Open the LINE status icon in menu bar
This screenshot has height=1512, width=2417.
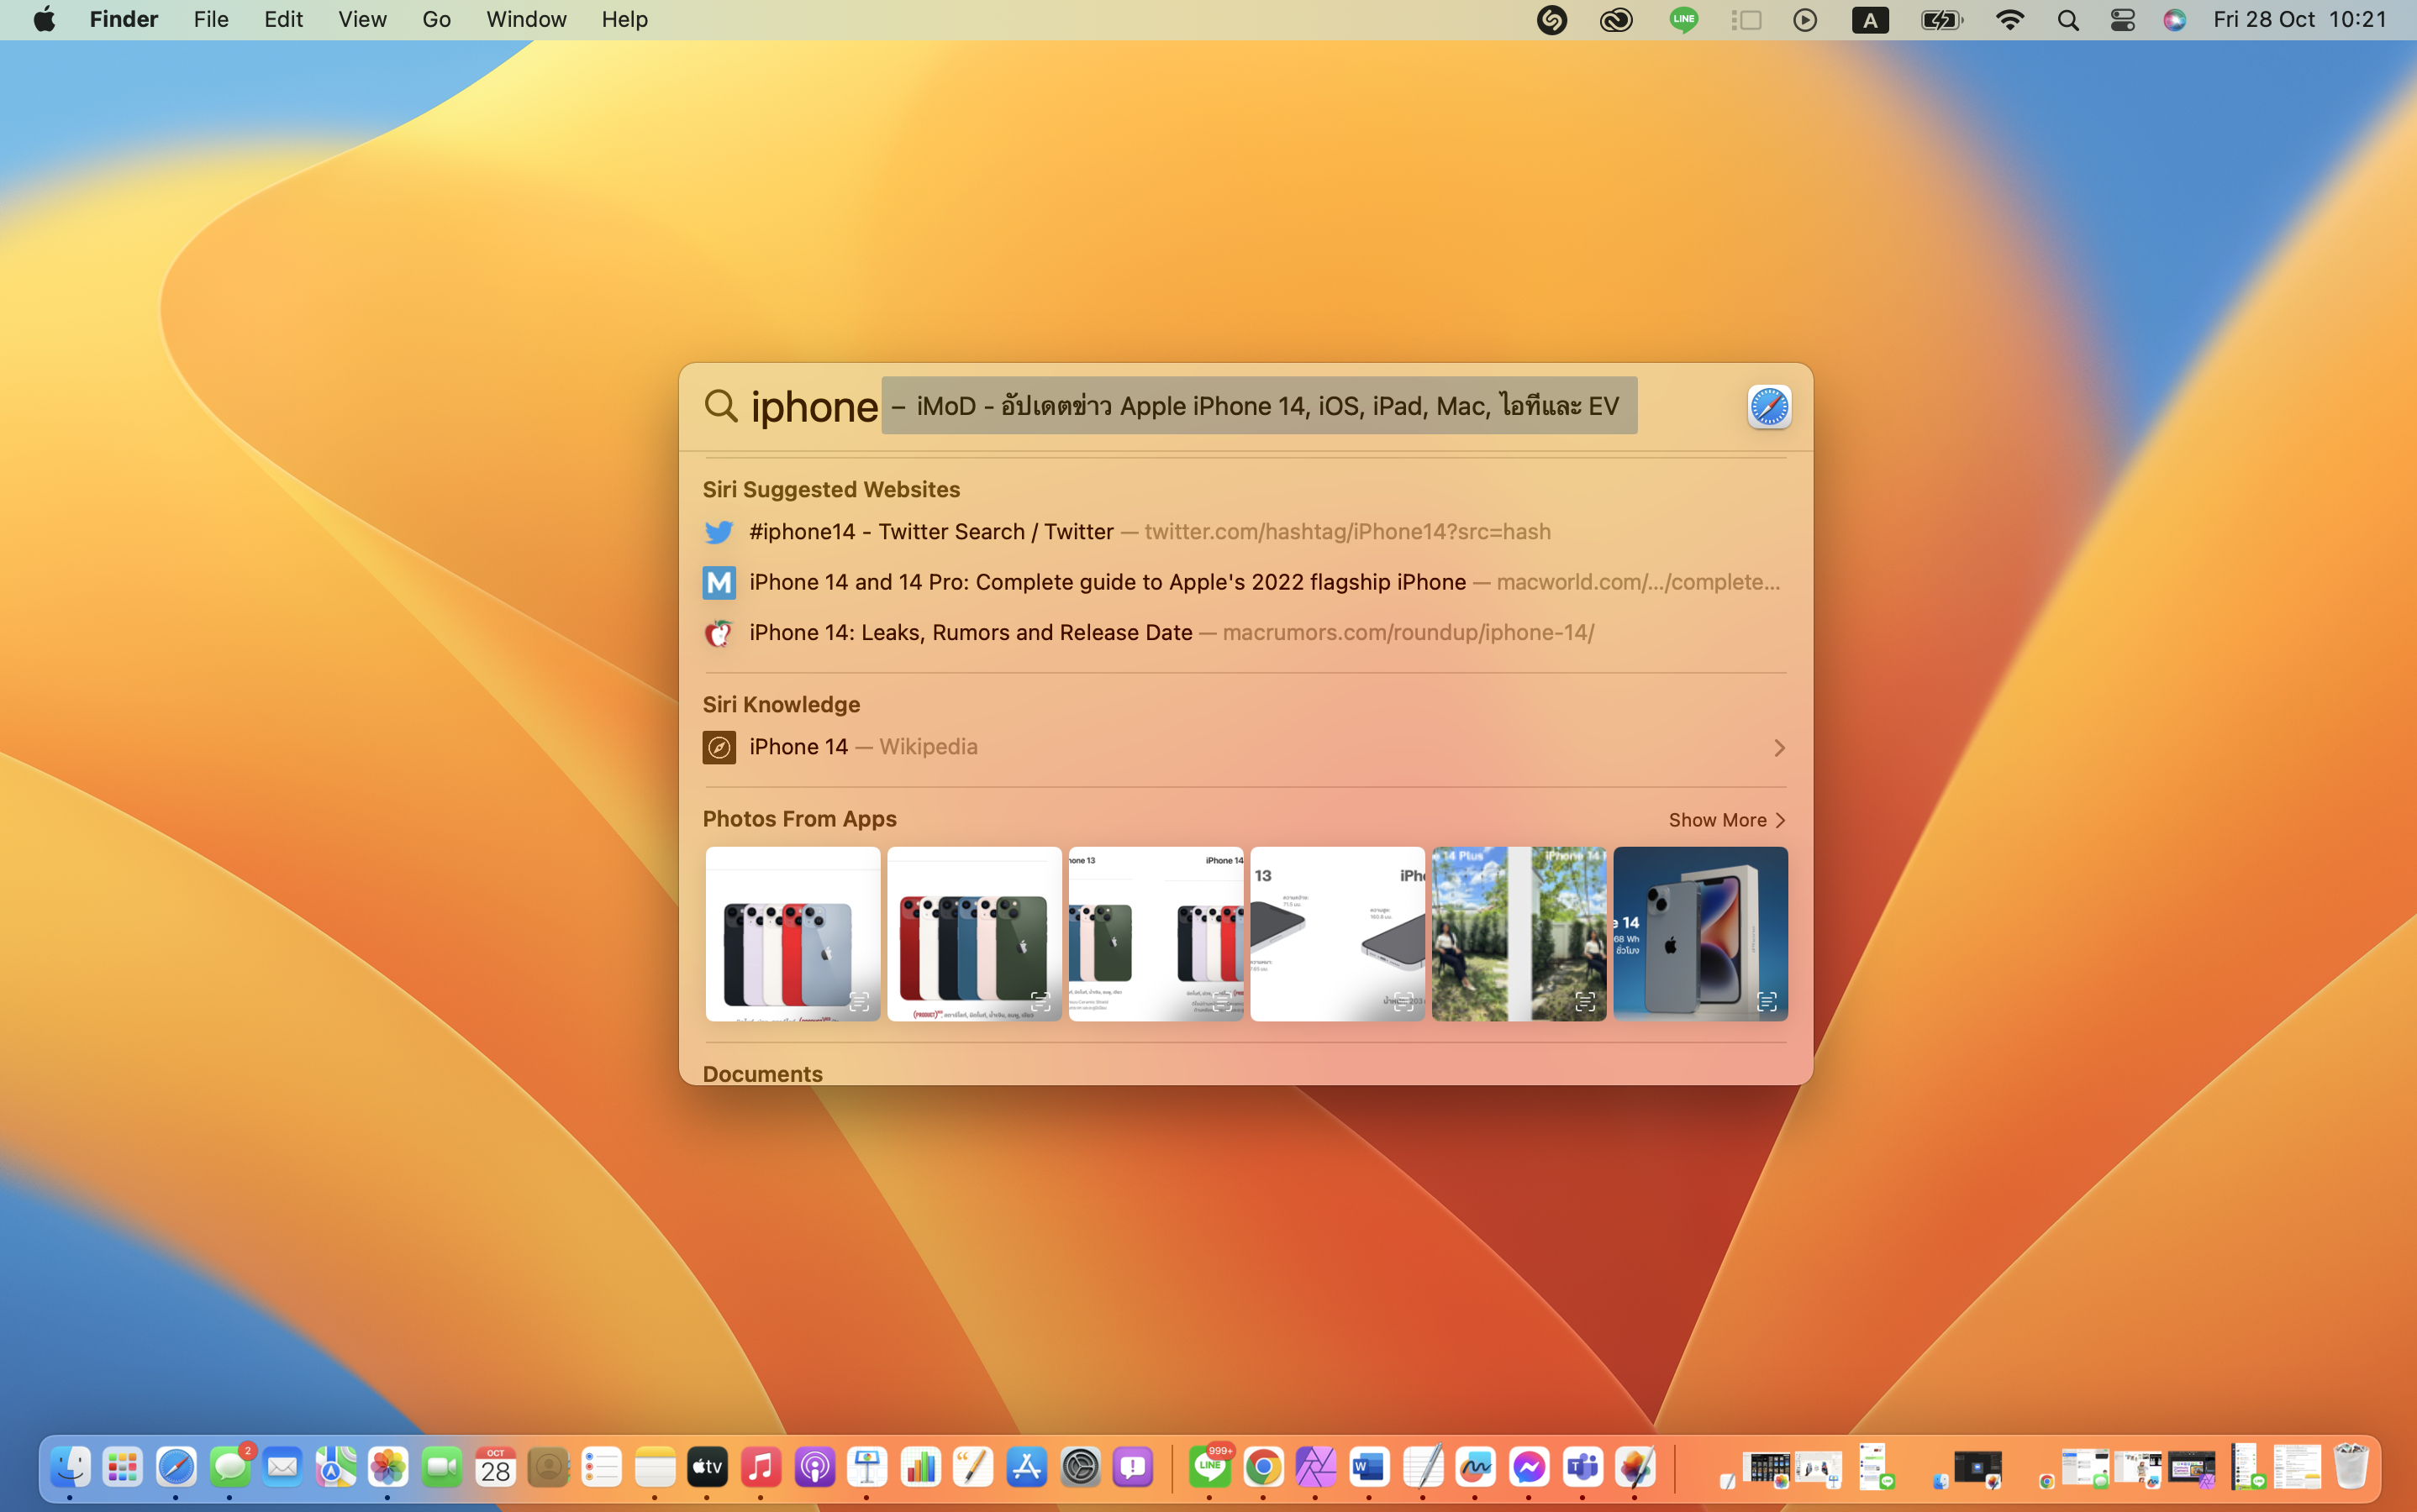pyautogui.click(x=1682, y=20)
